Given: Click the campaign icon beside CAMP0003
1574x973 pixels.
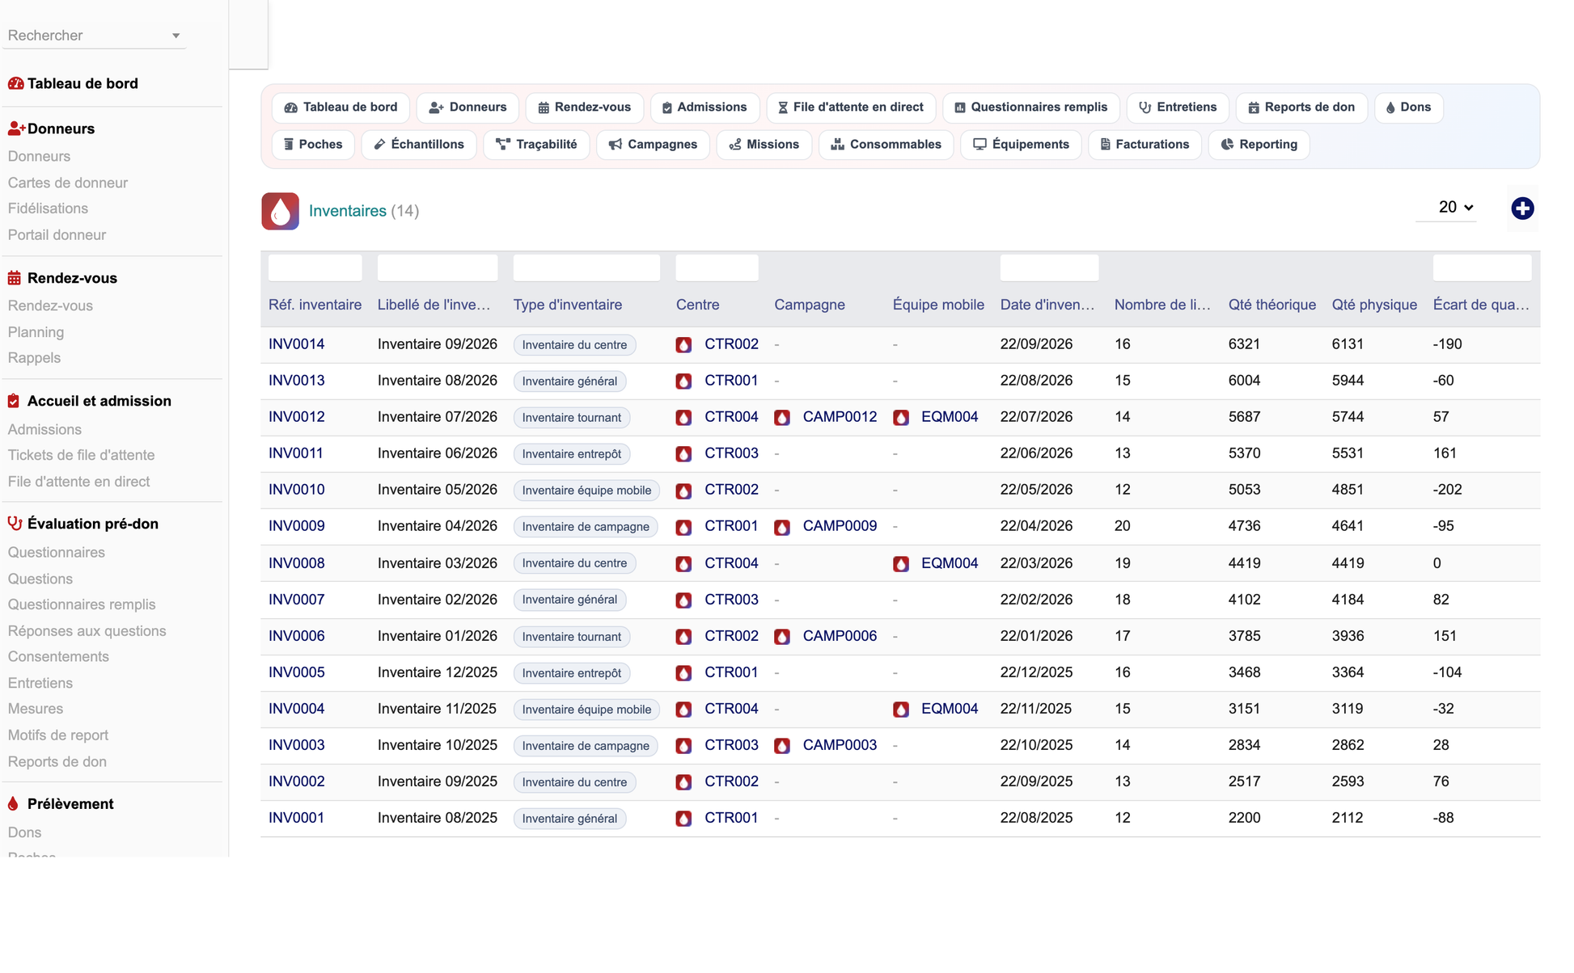Looking at the screenshot, I should pyautogui.click(x=781, y=746).
